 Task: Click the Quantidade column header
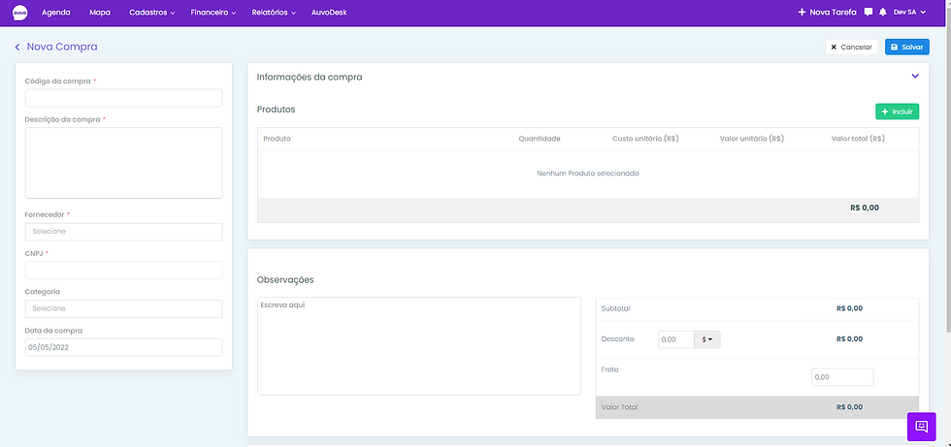[540, 139]
